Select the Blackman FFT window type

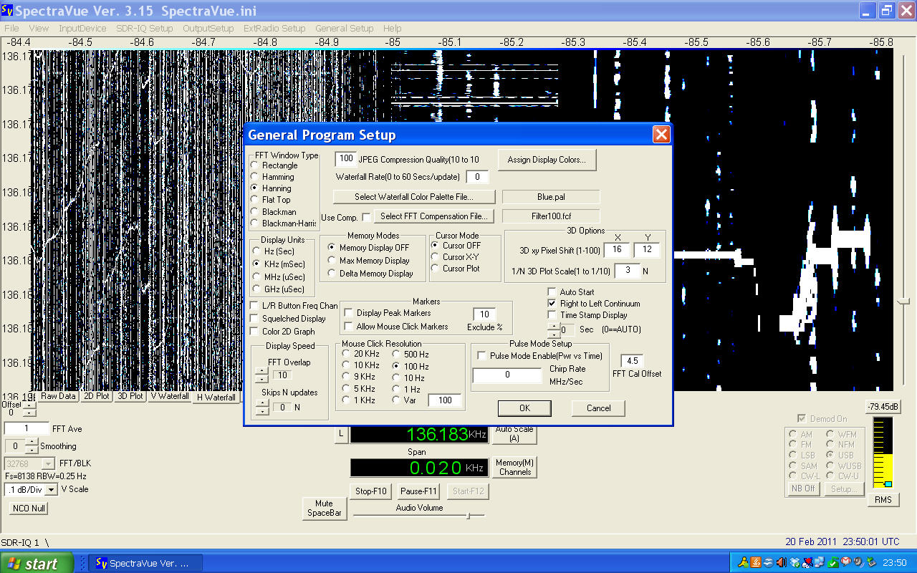[255, 212]
